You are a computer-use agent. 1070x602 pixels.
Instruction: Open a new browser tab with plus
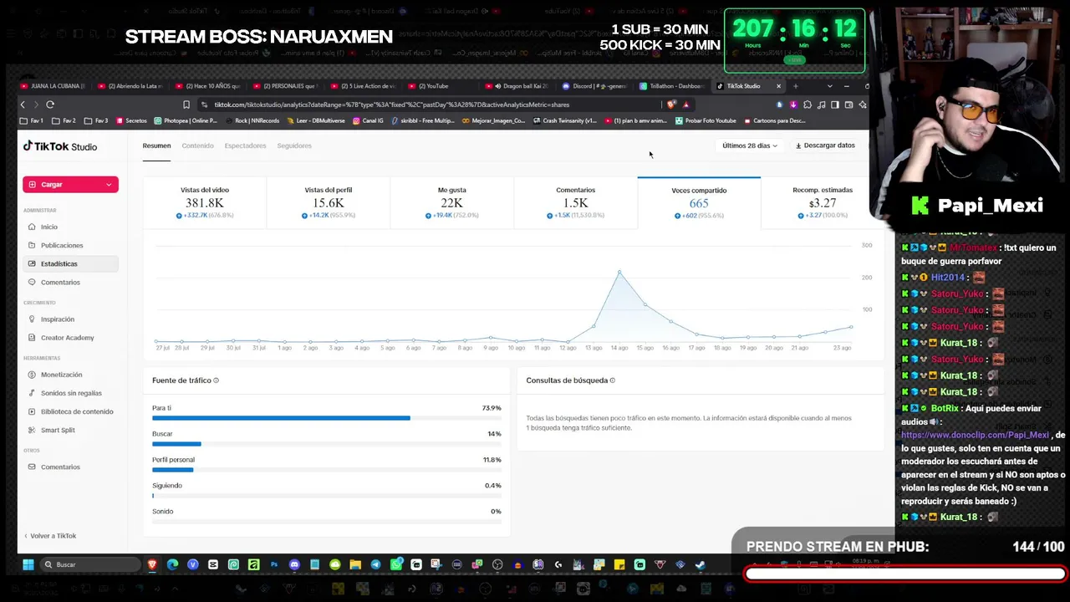coord(795,86)
